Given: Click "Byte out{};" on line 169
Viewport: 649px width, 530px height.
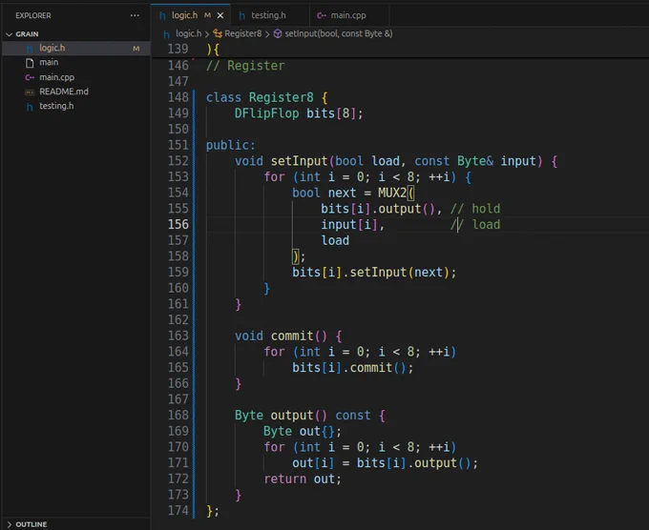Looking at the screenshot, I should click(x=303, y=431).
